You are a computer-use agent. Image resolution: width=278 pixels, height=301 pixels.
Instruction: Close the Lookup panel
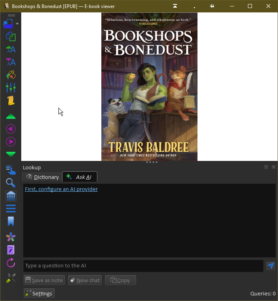click(x=274, y=167)
